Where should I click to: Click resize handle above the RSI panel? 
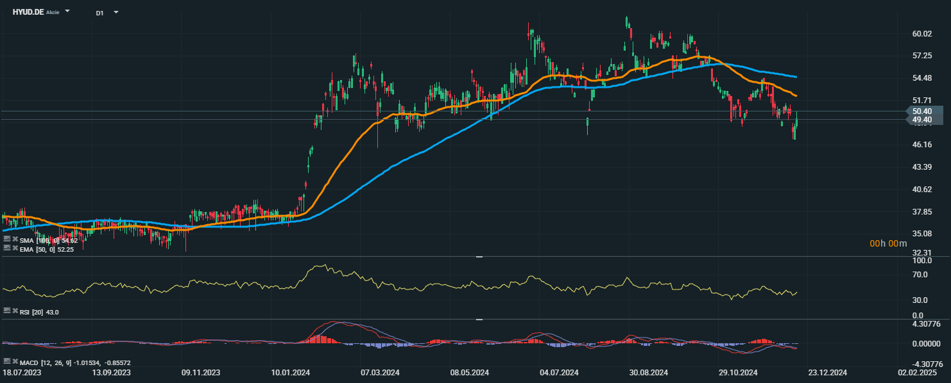click(479, 257)
